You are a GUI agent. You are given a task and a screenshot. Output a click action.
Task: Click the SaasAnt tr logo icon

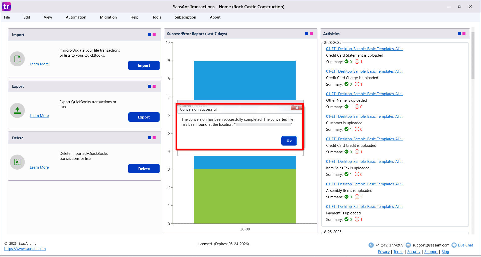tap(6, 7)
